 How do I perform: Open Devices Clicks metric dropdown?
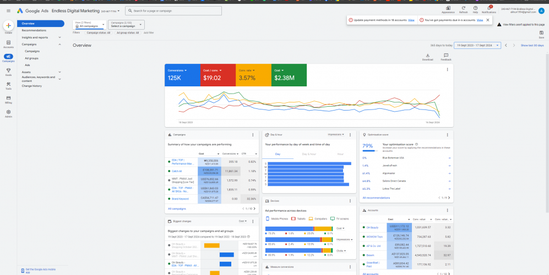click(x=340, y=250)
